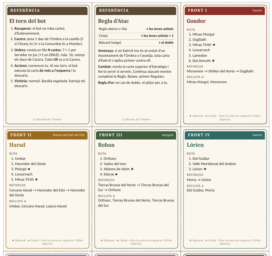Image resolution: width=272 pixels, height=256 pixels.
Task: Click the 'FRONT I' header bar
Action: tap(225, 10)
